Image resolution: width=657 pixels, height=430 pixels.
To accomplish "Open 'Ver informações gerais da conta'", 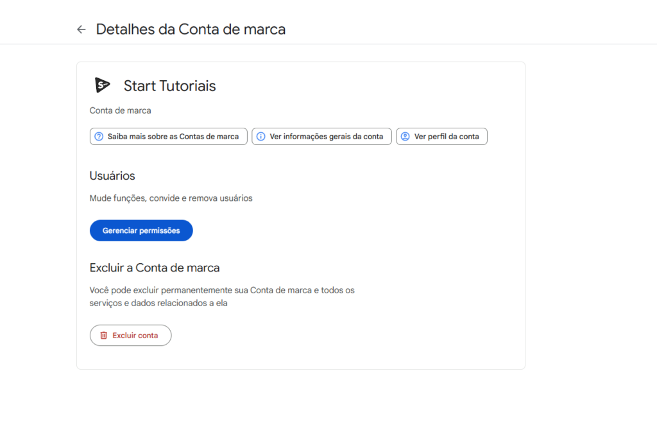I will point(322,137).
